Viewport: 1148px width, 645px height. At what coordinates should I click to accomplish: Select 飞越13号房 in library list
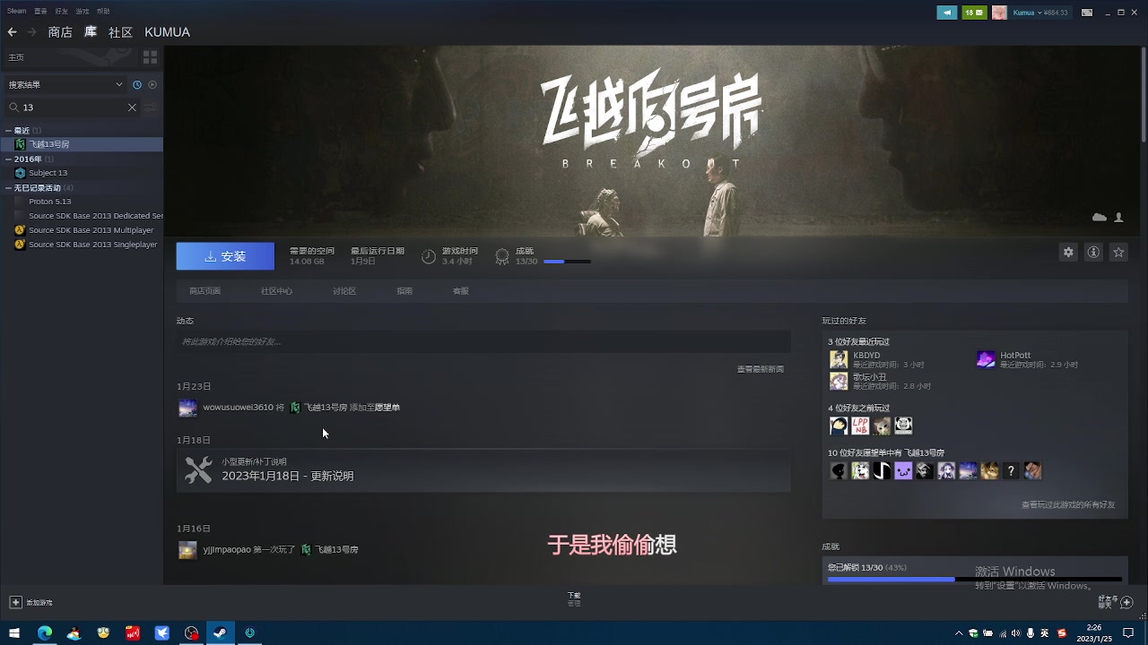click(x=82, y=144)
